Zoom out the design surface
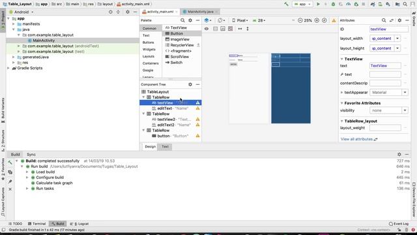 [300, 20]
